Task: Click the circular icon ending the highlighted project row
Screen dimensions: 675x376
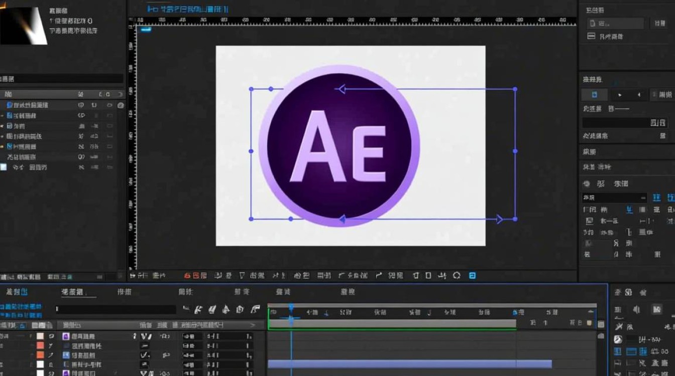Action: coord(121,105)
